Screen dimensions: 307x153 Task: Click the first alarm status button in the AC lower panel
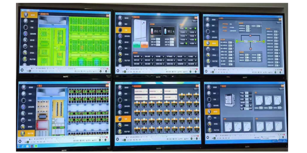tap(137, 57)
